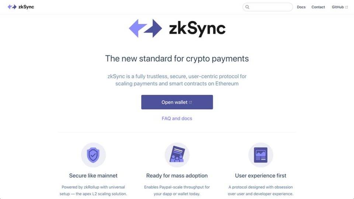The width and height of the screenshot is (354, 199).
Task: Click the layout page icon above User experience first
Action: [x=261, y=155]
